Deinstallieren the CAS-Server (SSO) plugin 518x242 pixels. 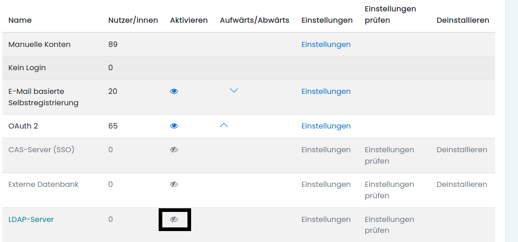click(461, 149)
